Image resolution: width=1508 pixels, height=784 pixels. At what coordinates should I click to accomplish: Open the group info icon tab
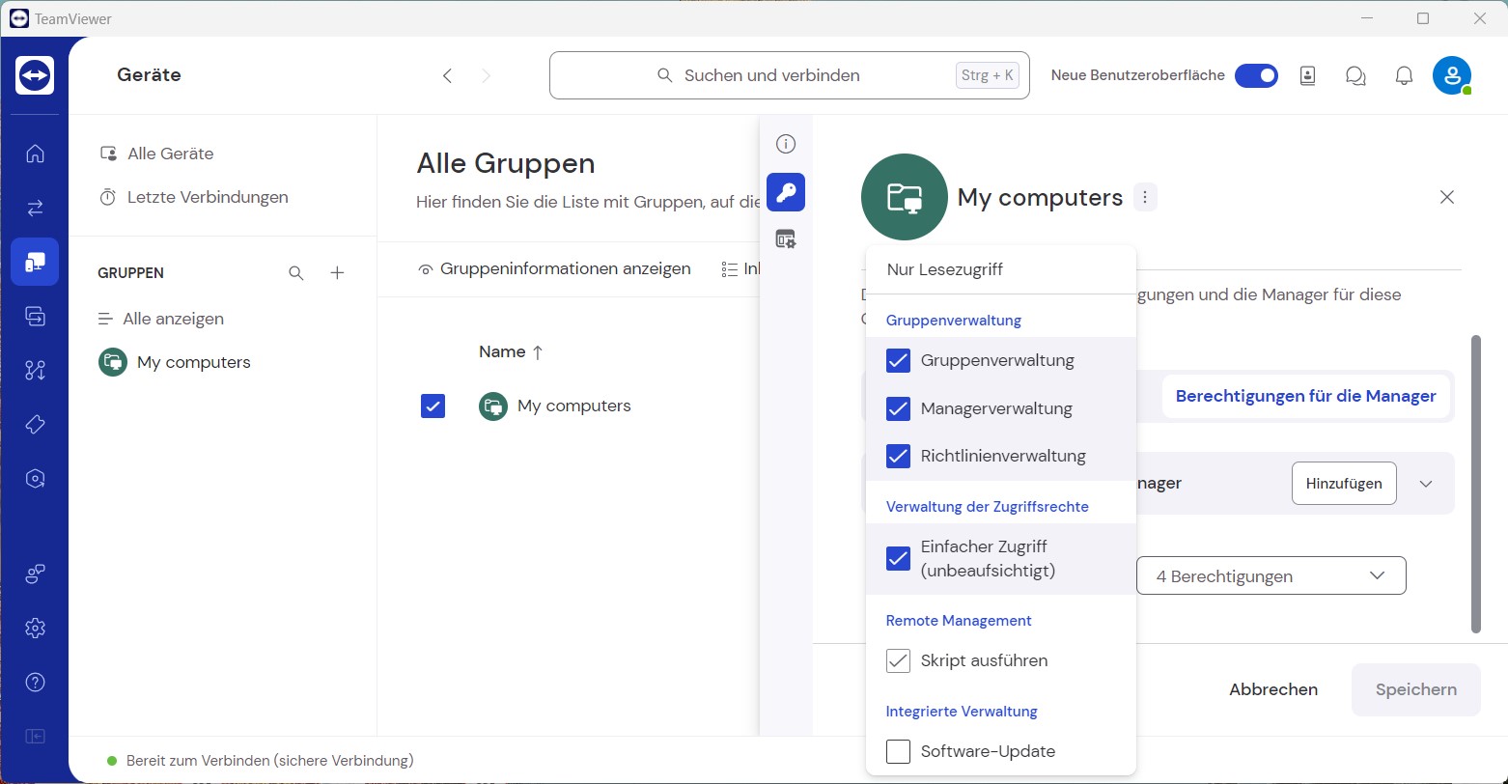click(785, 145)
